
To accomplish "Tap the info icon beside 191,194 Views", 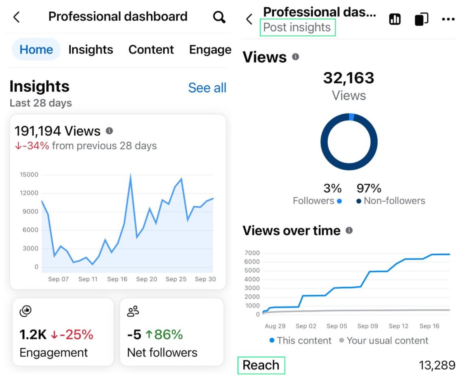I will click(109, 131).
